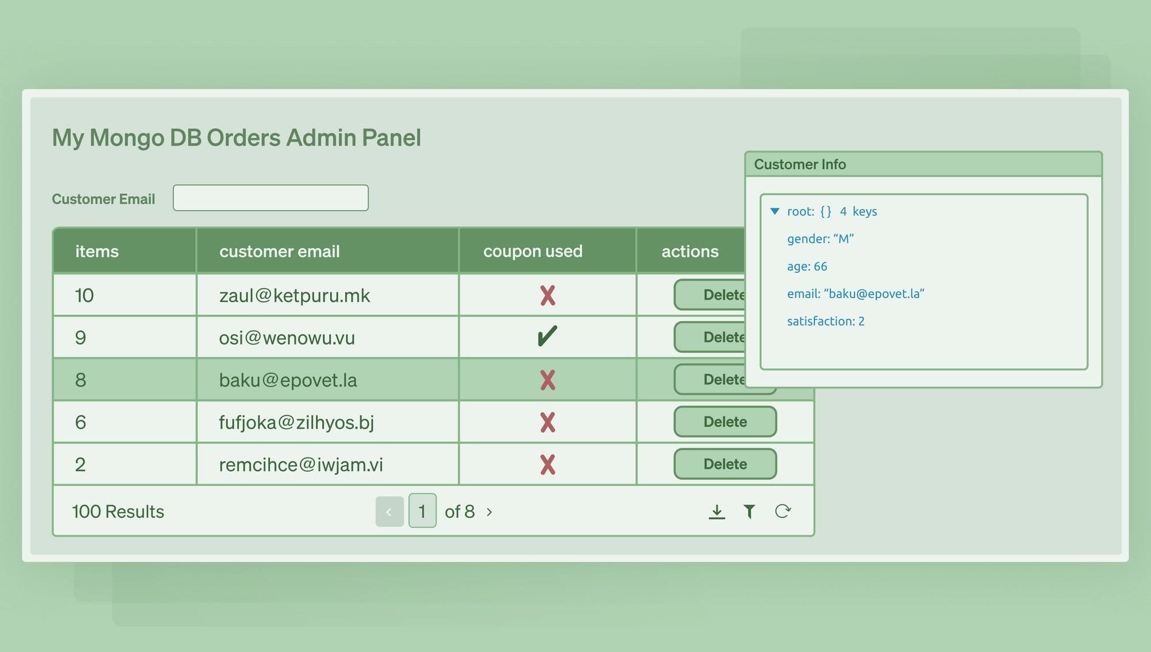Screen dimensions: 1151x652
Task: Click the red X coupon icon for remcihce@iwjam.vi
Action: [547, 464]
